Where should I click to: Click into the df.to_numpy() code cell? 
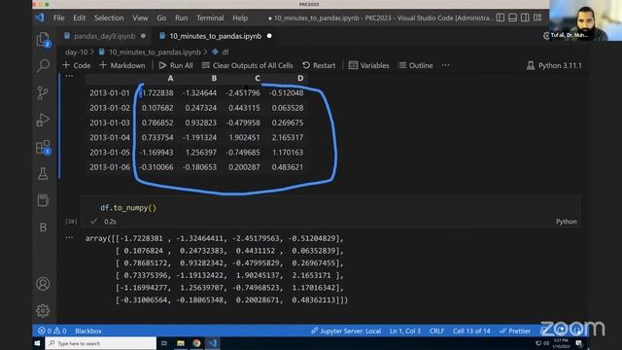(330, 208)
